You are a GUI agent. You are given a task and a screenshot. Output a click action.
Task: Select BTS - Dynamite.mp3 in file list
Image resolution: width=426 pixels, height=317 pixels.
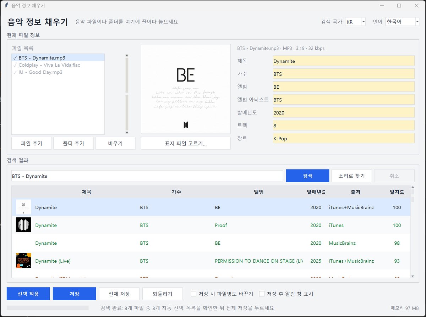[x=58, y=57]
